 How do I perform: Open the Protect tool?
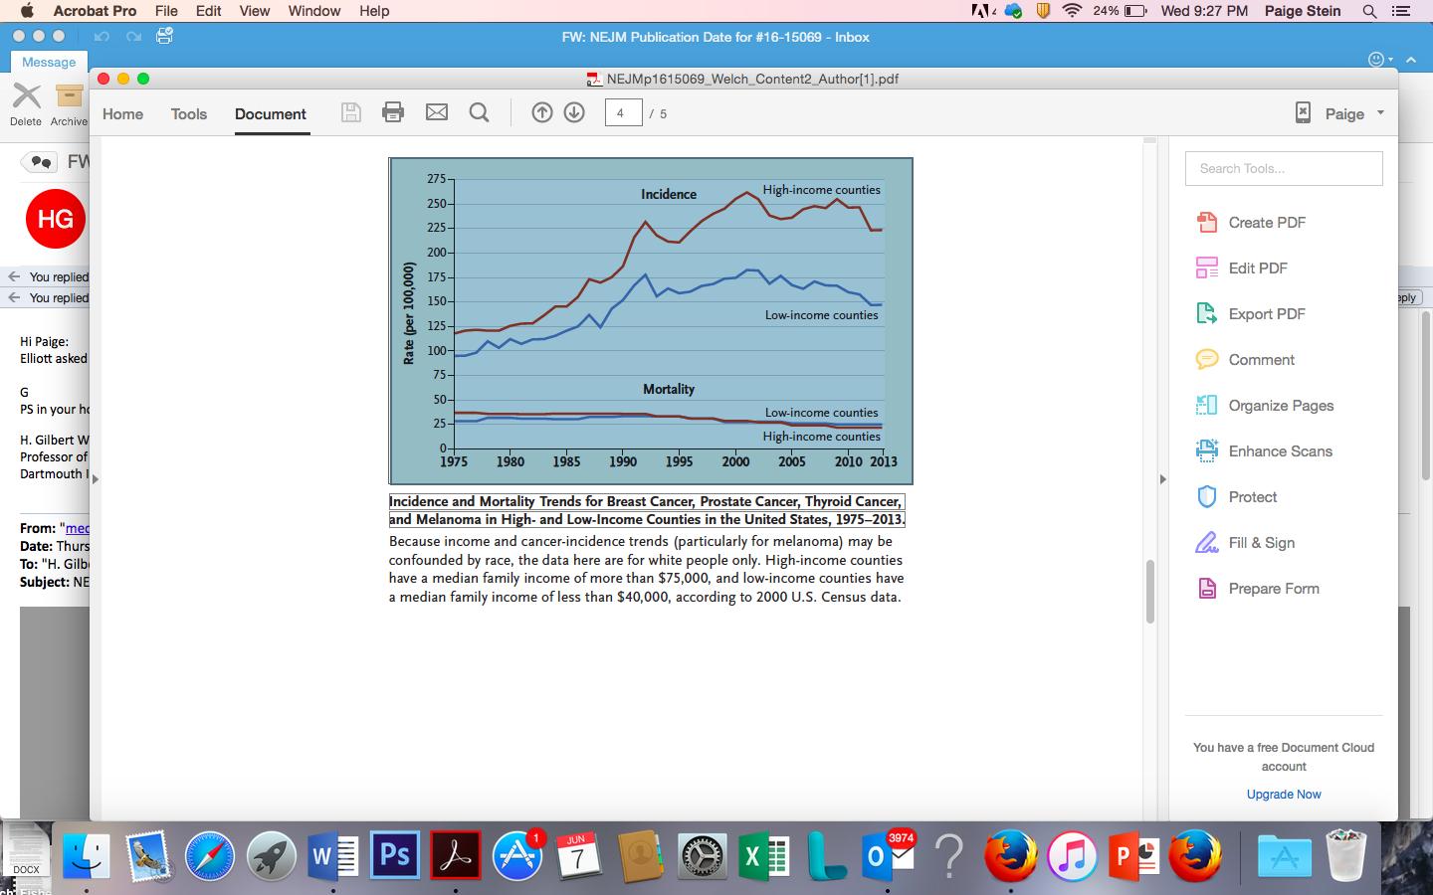point(1252,496)
